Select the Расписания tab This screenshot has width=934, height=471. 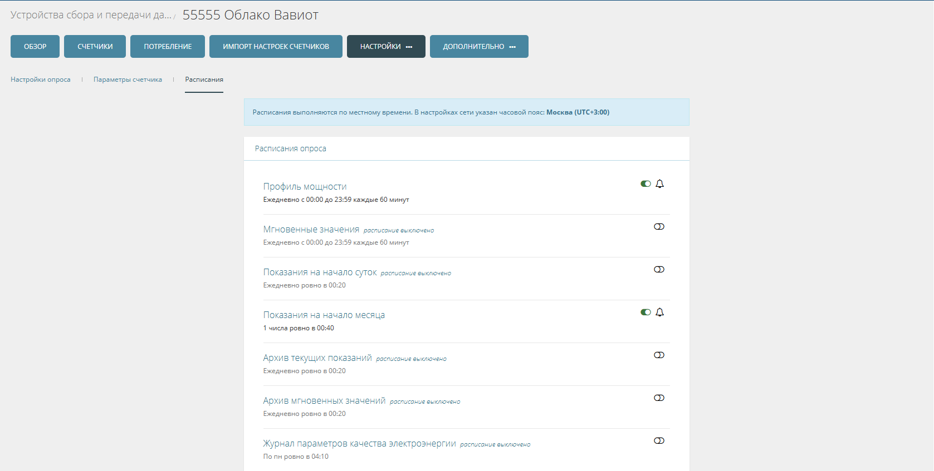(204, 80)
